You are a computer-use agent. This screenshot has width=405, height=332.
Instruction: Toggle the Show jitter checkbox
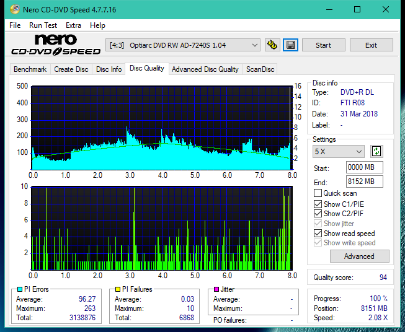click(x=318, y=224)
